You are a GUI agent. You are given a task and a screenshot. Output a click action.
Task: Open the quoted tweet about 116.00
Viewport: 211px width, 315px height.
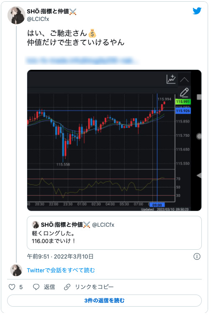(114, 233)
